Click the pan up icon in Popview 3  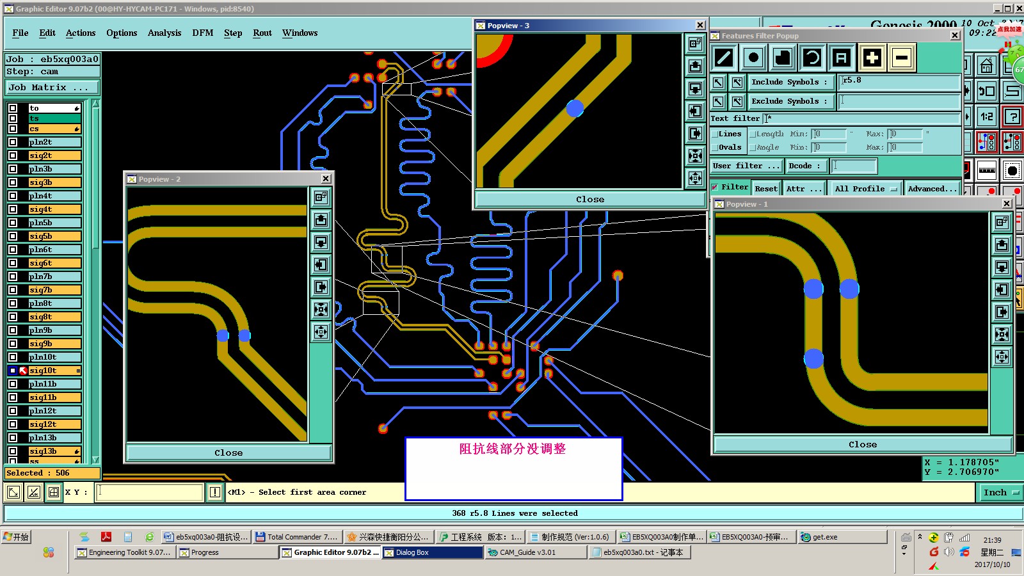pos(695,67)
